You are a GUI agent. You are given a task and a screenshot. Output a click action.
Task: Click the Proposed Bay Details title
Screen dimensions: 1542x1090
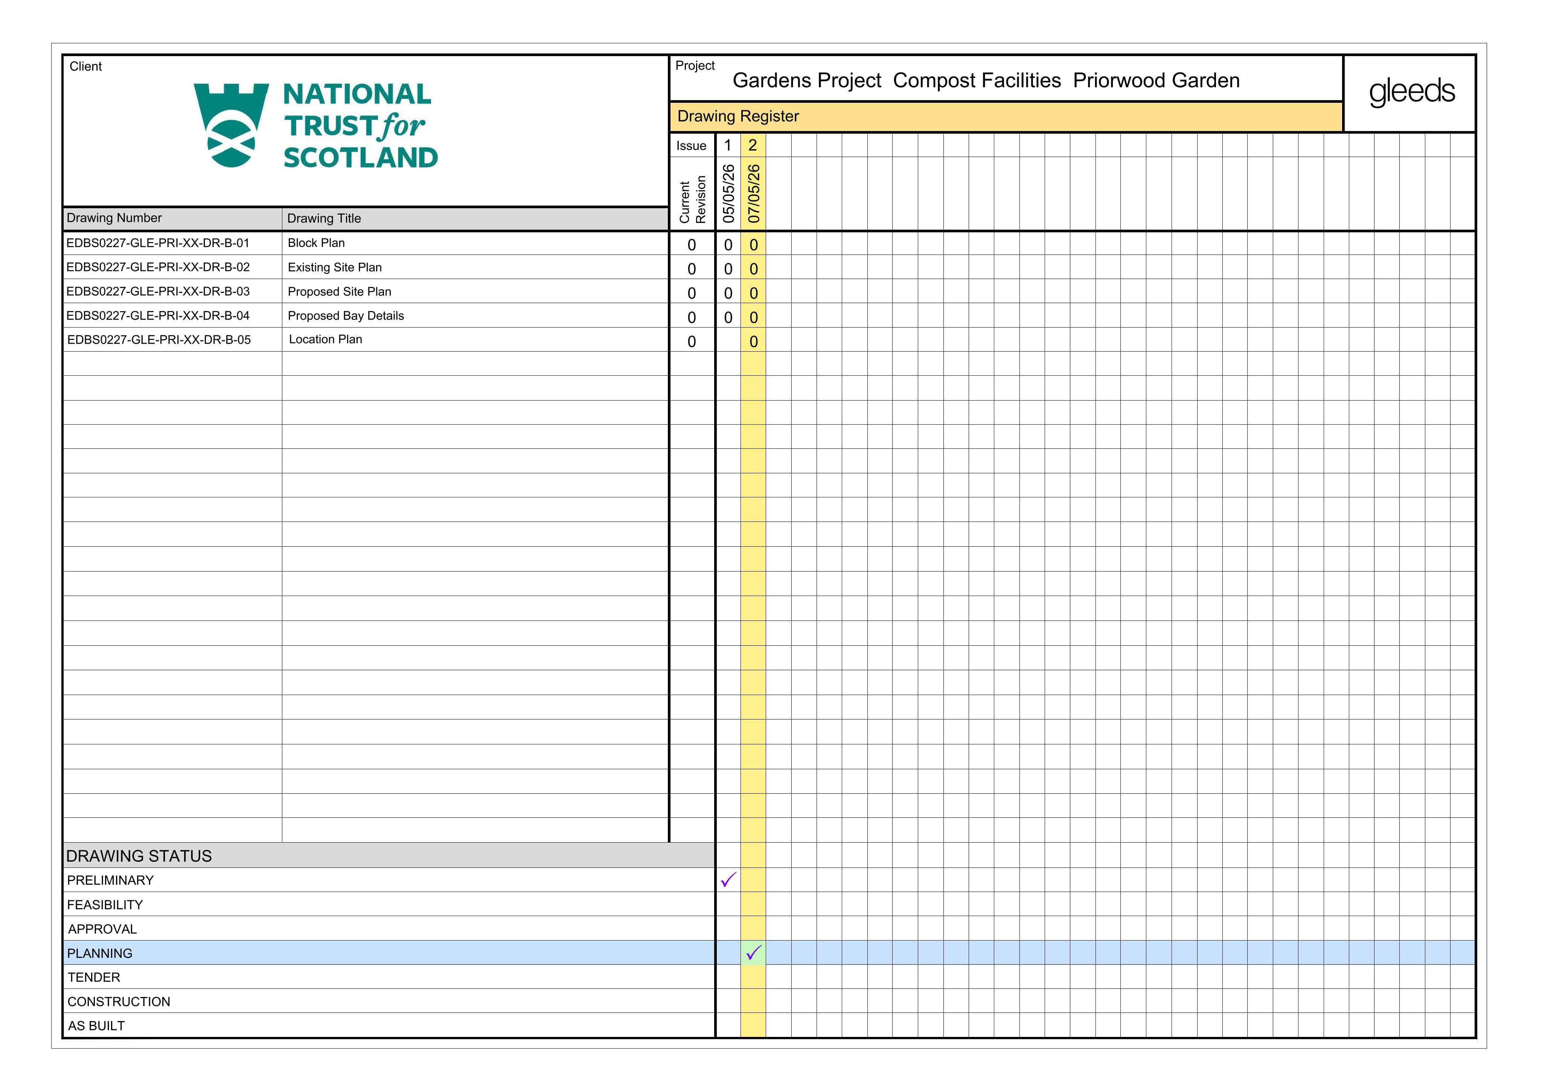[x=346, y=316]
